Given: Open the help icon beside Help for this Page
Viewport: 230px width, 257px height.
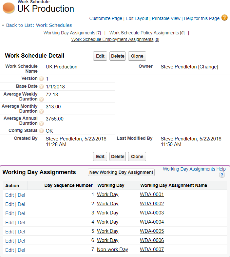Looking at the screenshot, I should (x=224, y=18).
